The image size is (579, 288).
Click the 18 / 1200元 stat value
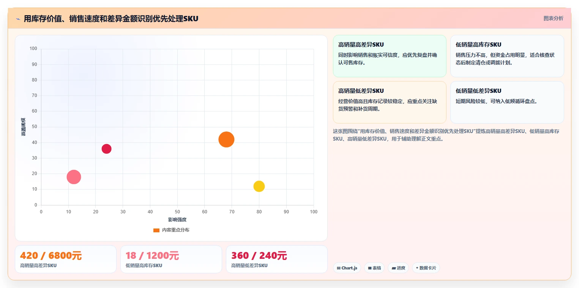152,256
